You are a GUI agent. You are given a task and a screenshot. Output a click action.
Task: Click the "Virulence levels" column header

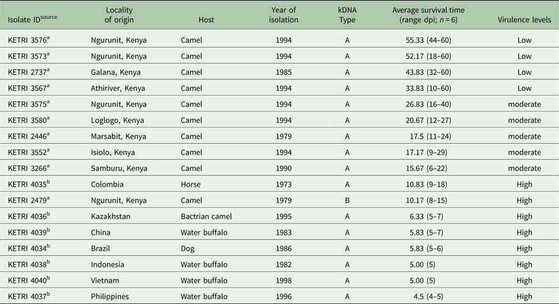click(524, 19)
